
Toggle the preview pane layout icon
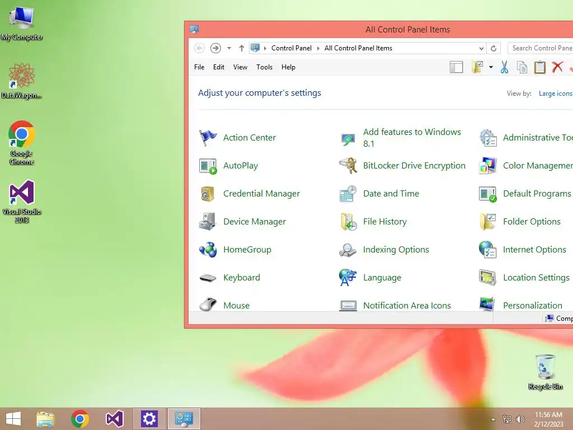(x=456, y=67)
